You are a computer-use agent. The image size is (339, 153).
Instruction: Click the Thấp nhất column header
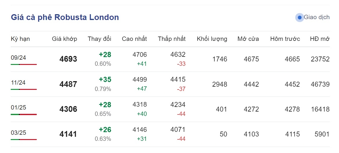(172, 39)
